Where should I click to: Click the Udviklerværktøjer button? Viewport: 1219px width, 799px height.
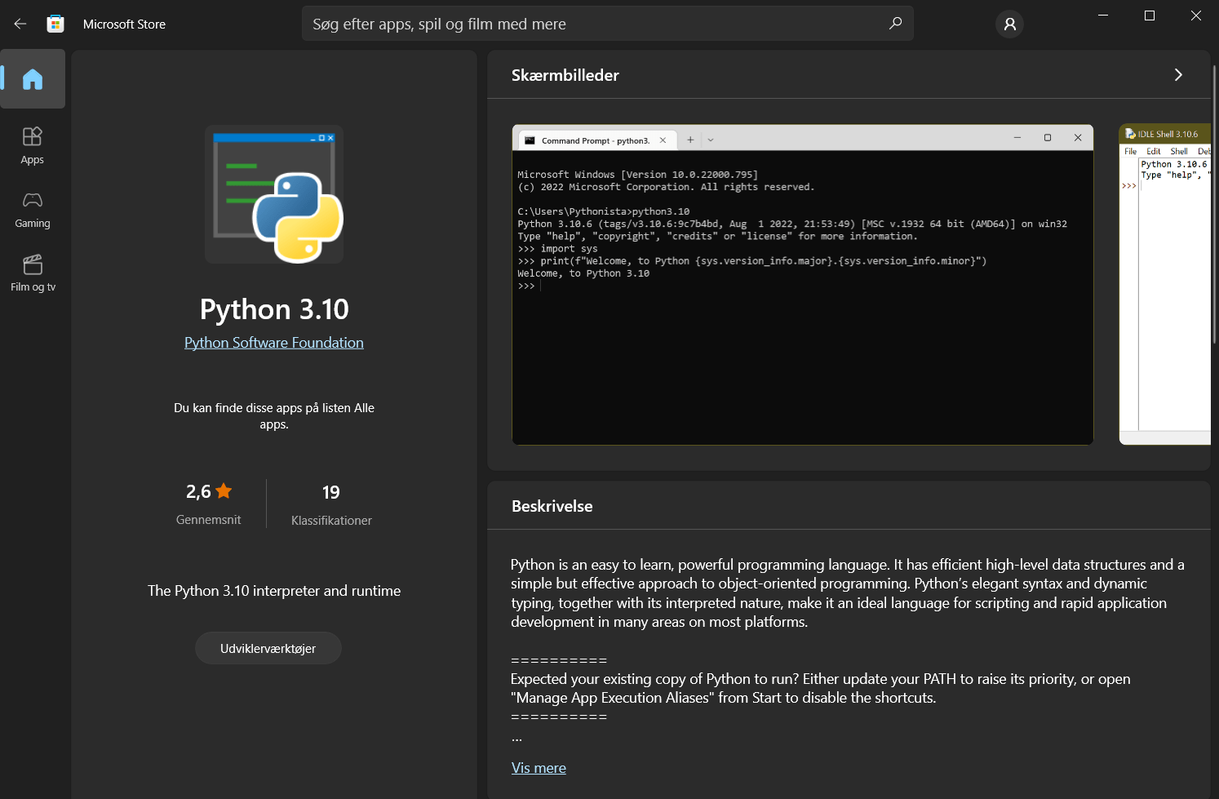pyautogui.click(x=268, y=647)
